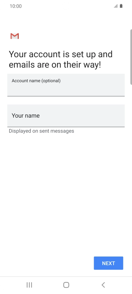Tap empty area below Account name label

[x=66, y=90]
